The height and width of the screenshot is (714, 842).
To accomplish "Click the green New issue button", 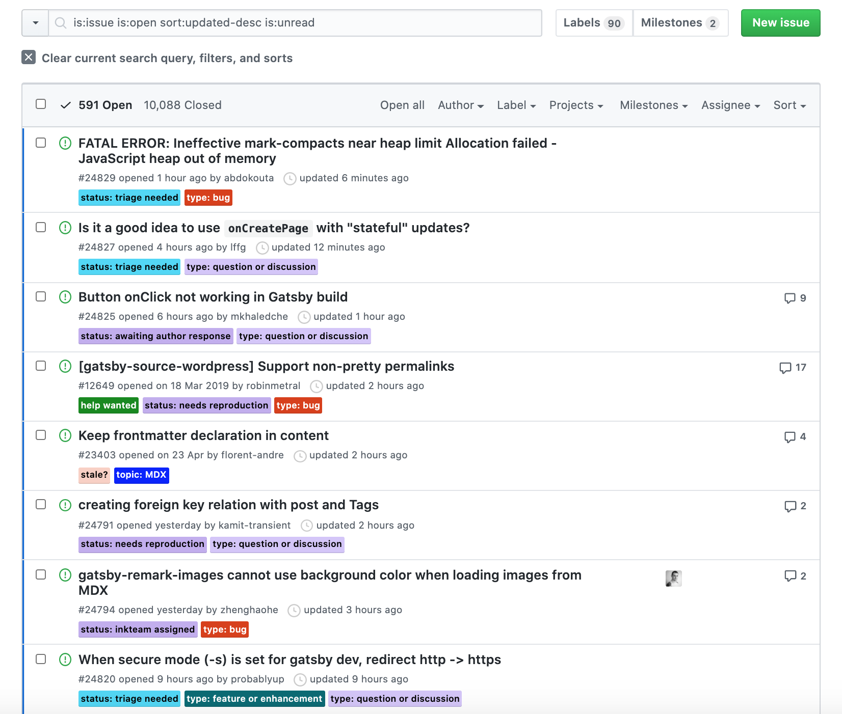I will pyautogui.click(x=780, y=23).
